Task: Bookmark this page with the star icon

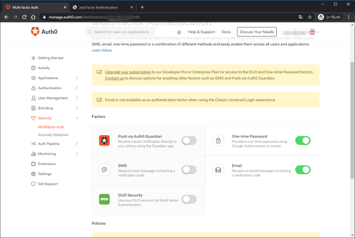Action: click(x=310, y=17)
